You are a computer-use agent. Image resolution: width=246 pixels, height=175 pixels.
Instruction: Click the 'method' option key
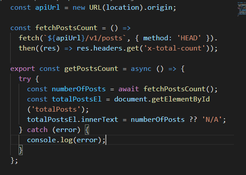156,38
